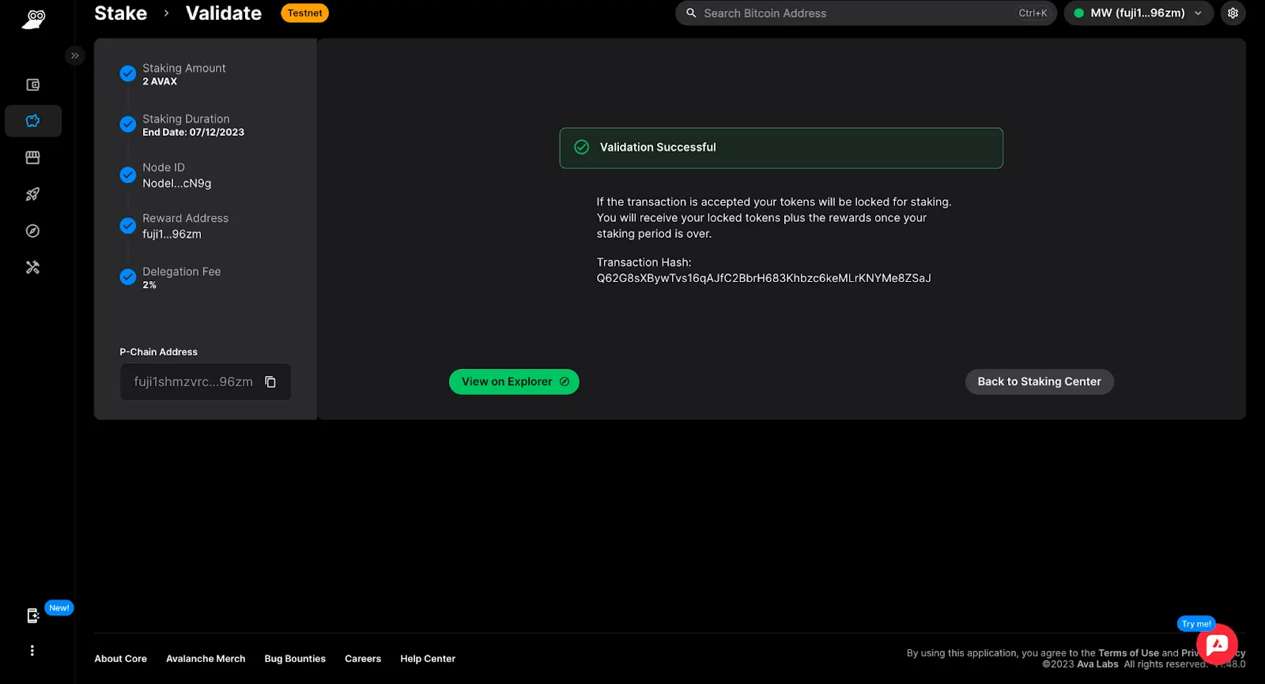1265x684 pixels.
Task: Open the chat support bubble icon
Action: [1217, 645]
